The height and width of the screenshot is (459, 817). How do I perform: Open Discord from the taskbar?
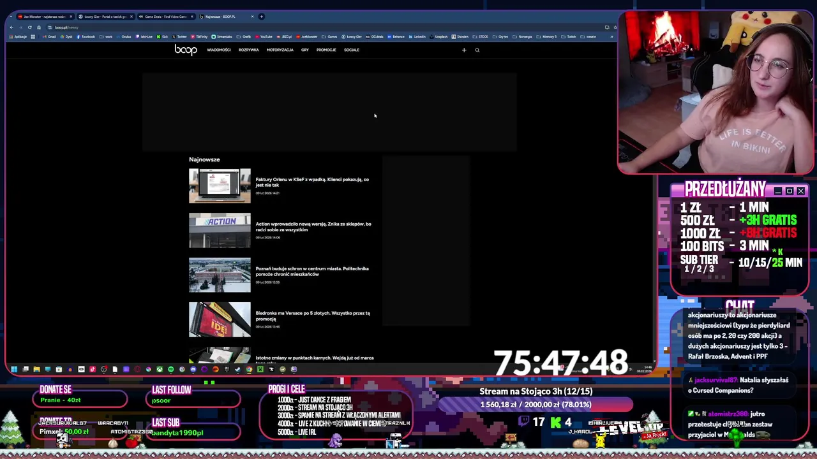tap(193, 369)
